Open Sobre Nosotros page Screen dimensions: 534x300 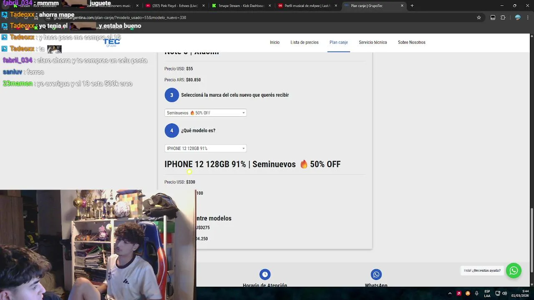[x=412, y=42]
